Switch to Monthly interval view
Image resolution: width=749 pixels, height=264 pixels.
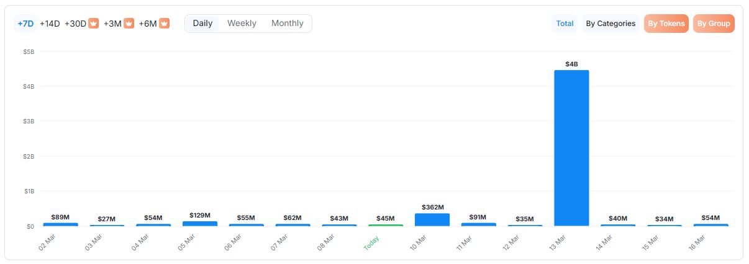(287, 24)
